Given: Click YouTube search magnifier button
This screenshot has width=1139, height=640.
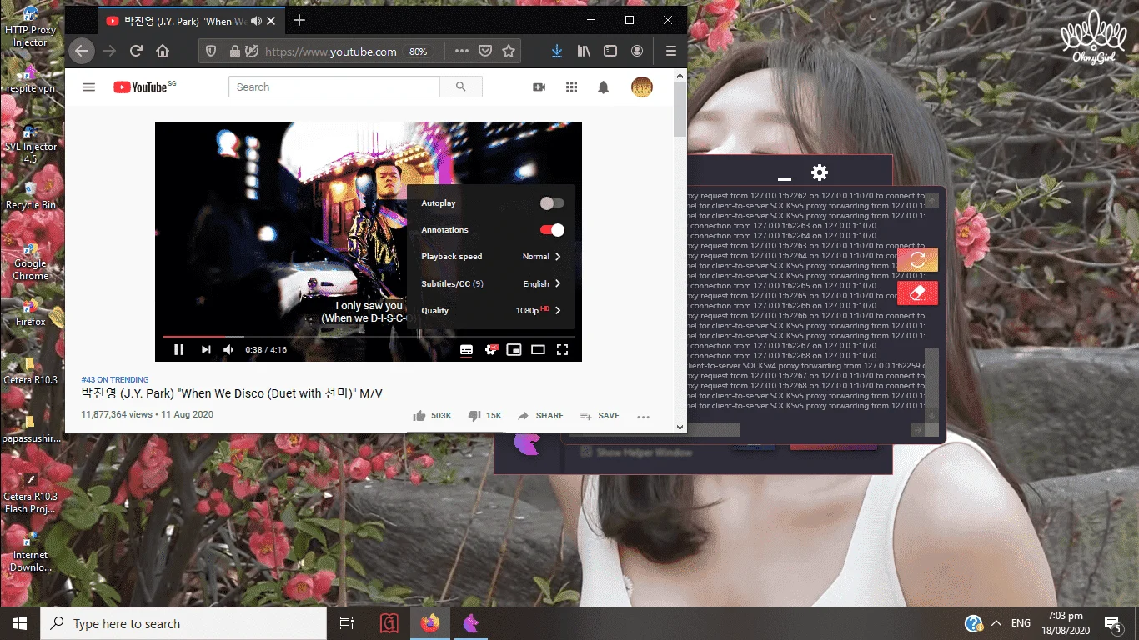Looking at the screenshot, I should click(461, 87).
